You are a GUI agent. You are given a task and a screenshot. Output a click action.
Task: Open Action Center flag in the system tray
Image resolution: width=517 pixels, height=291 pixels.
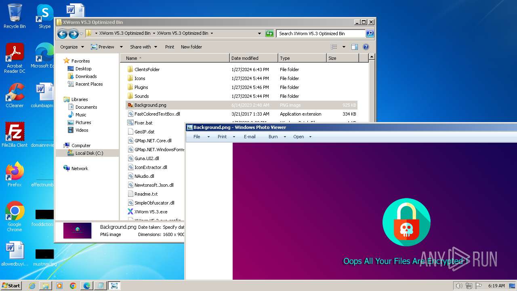(479, 286)
